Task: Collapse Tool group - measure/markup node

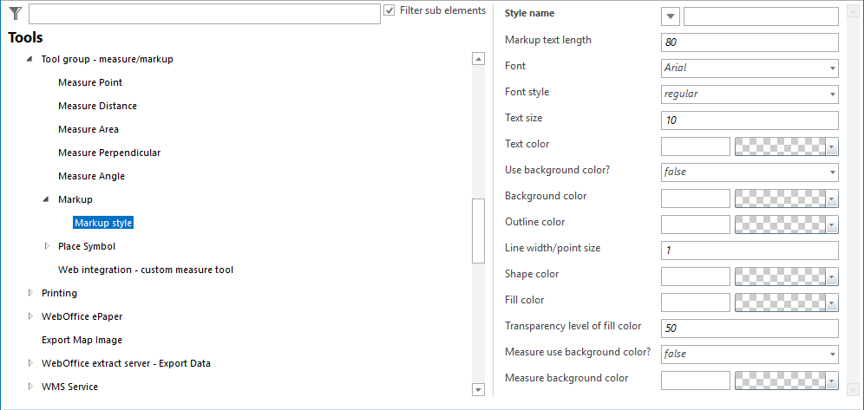Action: click(29, 60)
